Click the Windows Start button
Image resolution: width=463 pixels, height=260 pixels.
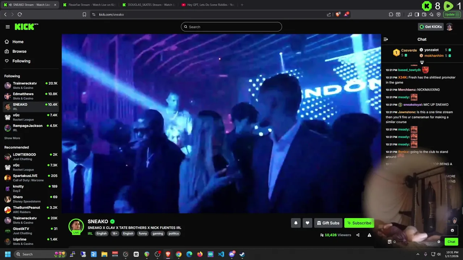tap(8, 254)
